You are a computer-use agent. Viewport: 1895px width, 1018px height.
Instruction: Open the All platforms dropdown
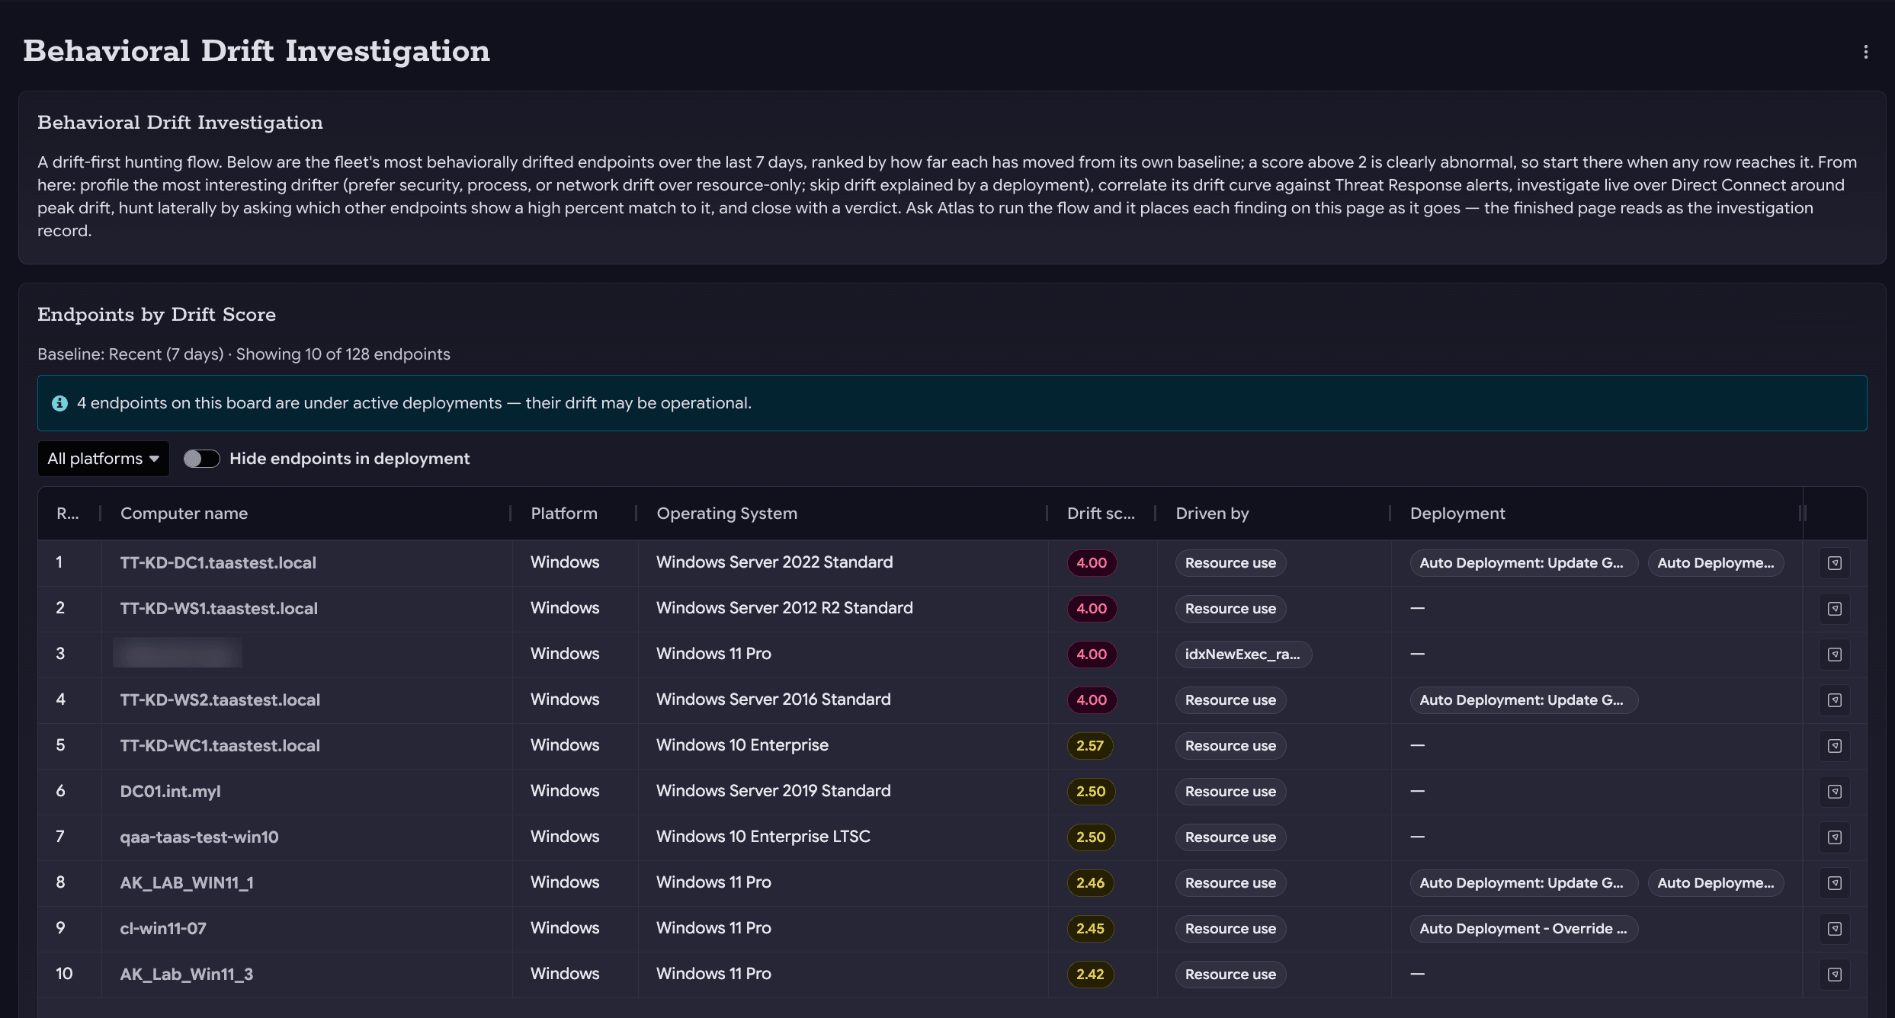103,459
